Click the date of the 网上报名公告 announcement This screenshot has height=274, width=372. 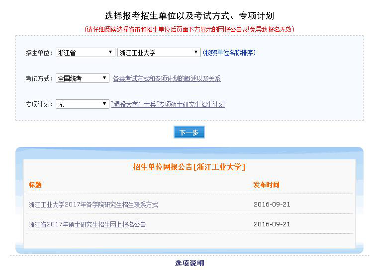coord(272,224)
